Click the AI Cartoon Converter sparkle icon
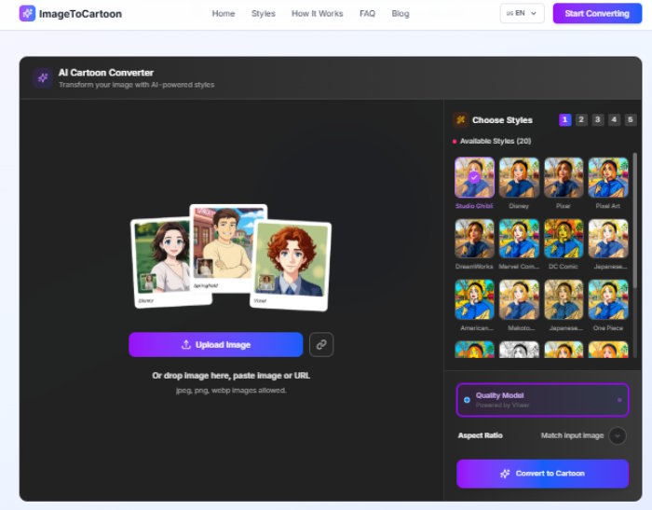This screenshot has height=510, width=652. (x=42, y=78)
